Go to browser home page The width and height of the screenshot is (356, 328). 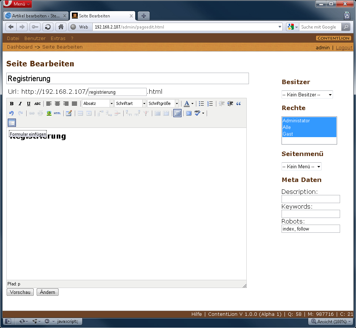[61, 27]
